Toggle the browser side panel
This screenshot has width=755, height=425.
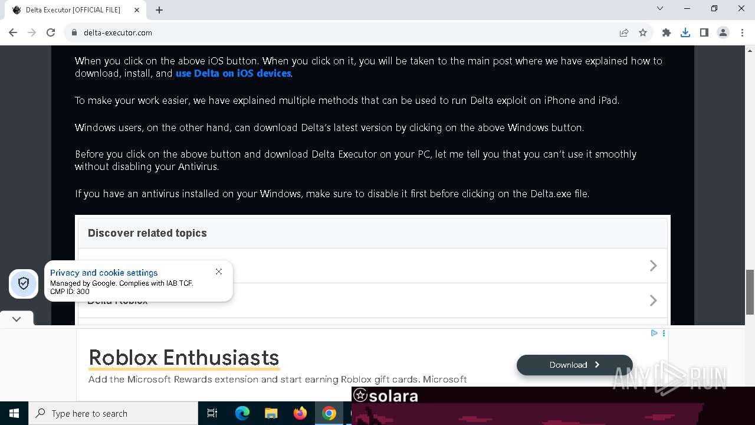coord(704,32)
